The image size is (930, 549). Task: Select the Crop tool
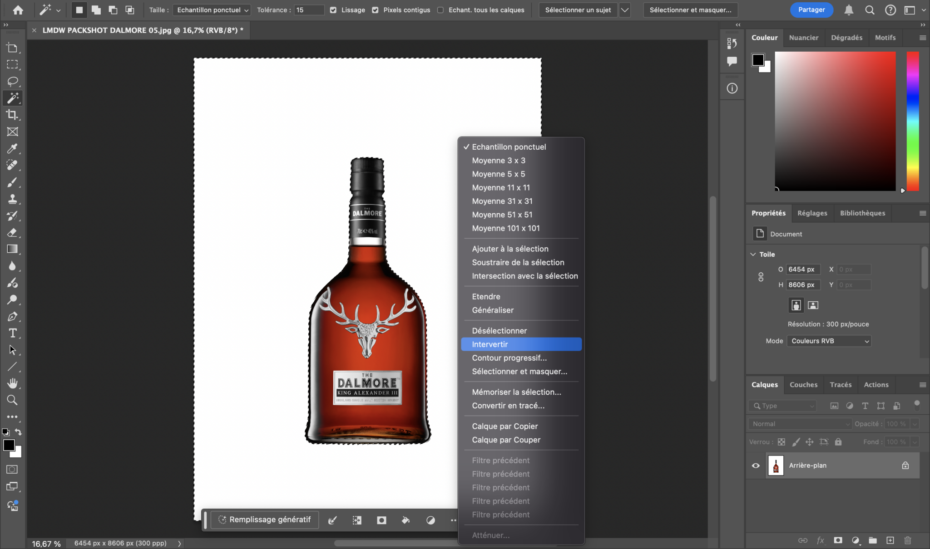pyautogui.click(x=12, y=115)
